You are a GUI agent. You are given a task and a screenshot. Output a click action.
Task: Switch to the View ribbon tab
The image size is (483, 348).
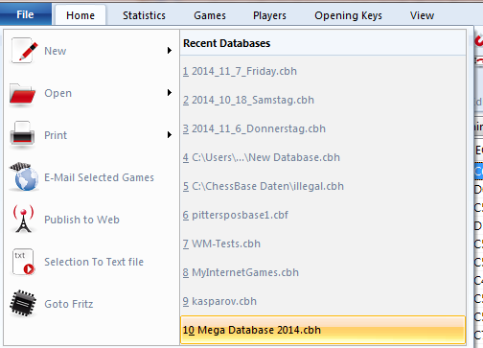point(423,15)
